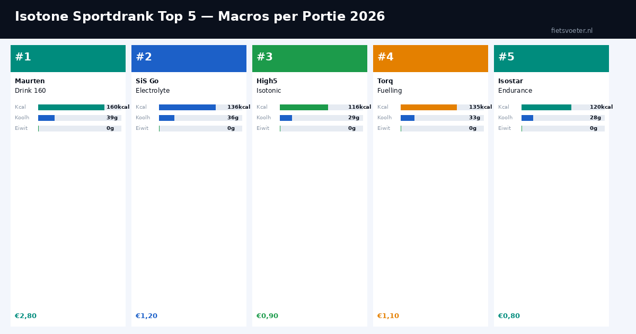Viewport: 636px width, 334px height.
Task: Click the 160kcal value
Action: coord(118,107)
